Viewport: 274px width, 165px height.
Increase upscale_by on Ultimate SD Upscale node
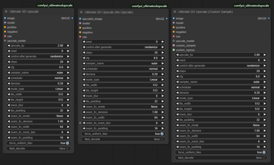click(x=68, y=46)
